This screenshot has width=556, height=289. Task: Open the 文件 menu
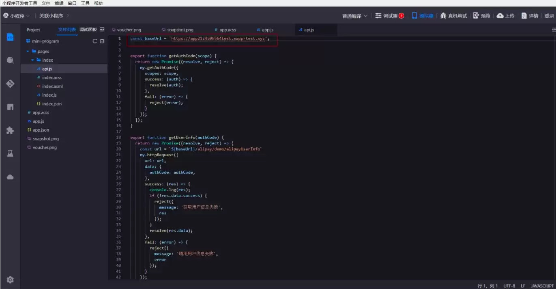pos(46,3)
